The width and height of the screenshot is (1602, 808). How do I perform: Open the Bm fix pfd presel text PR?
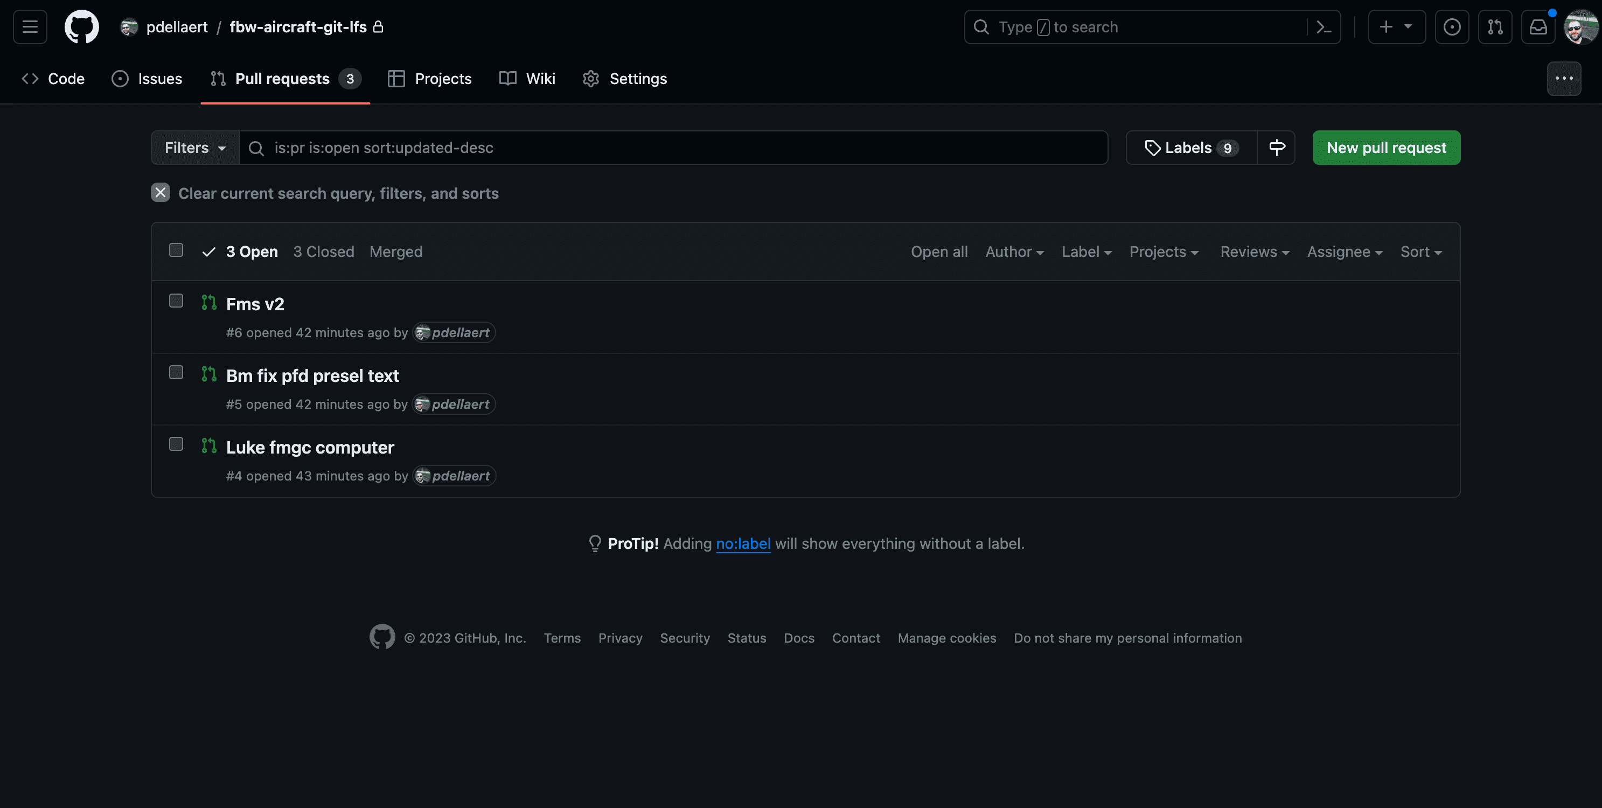pos(312,375)
